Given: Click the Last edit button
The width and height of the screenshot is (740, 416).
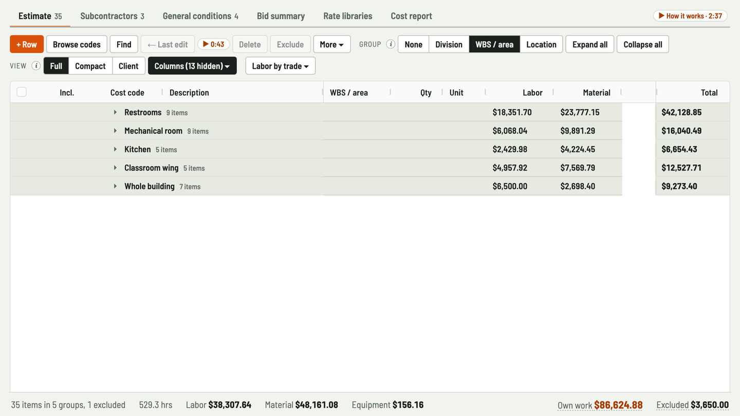Looking at the screenshot, I should [x=168, y=44].
